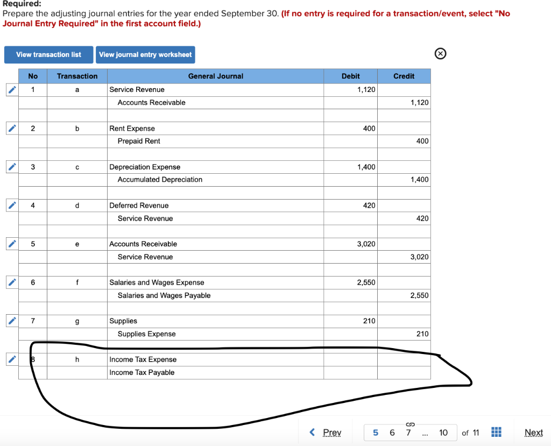Open the question overview grid icon
The width and height of the screenshot is (551, 446).
point(496,432)
